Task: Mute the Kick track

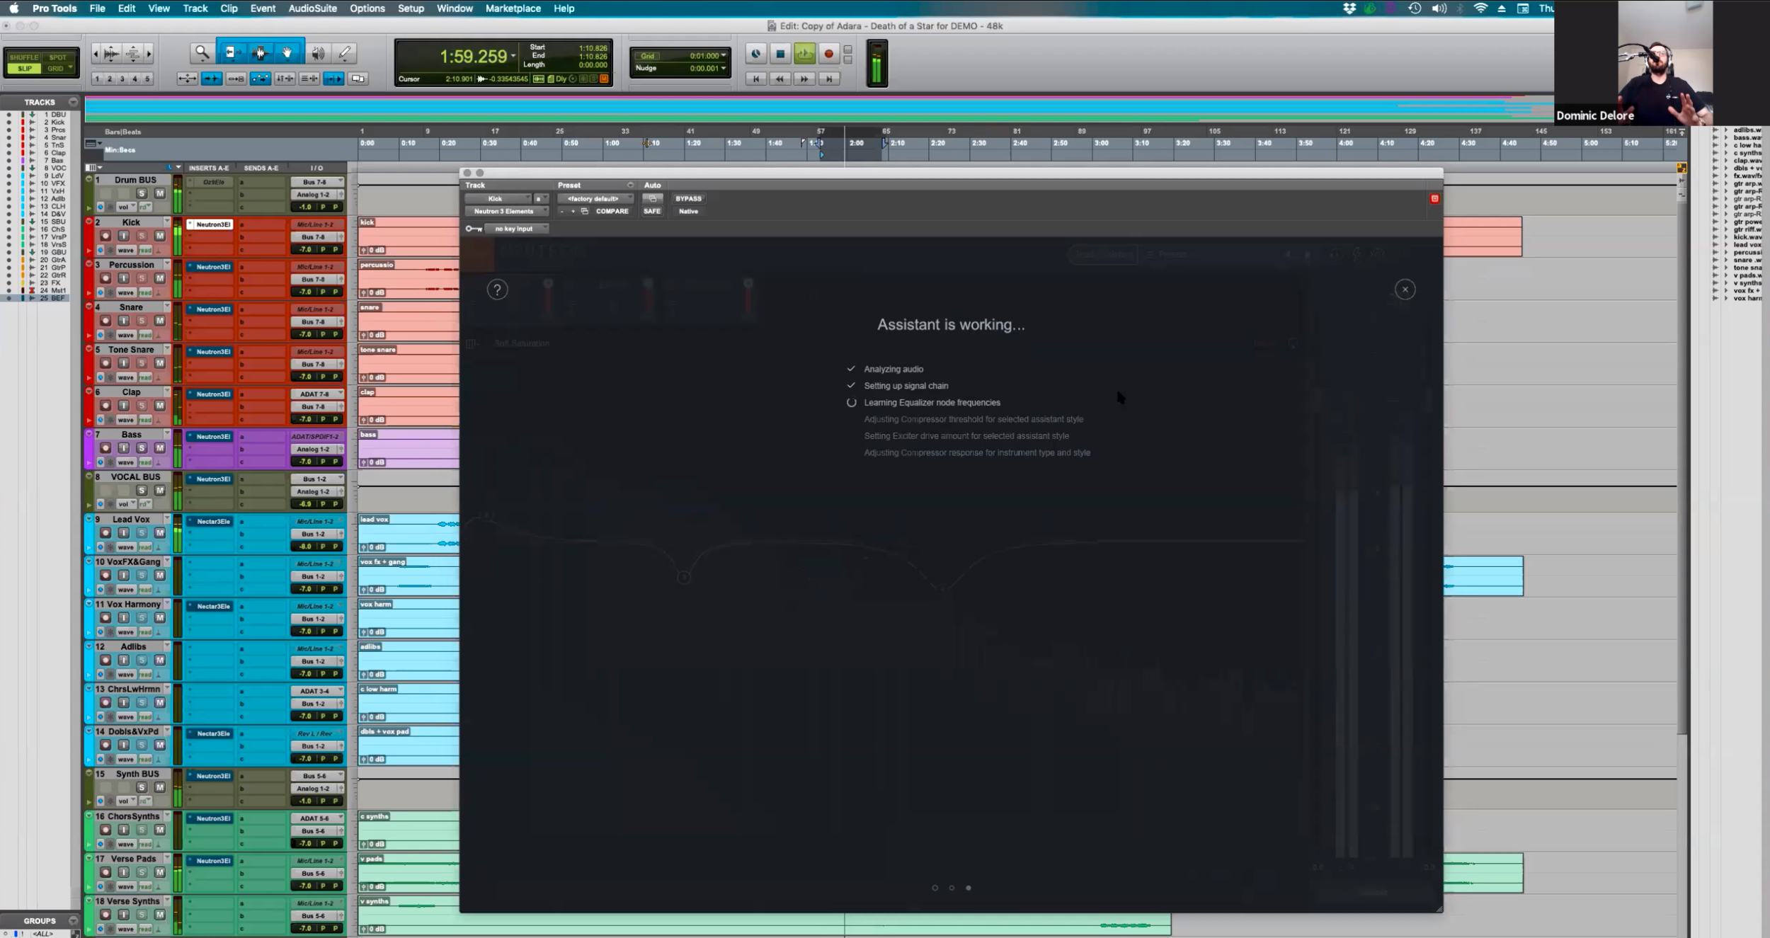Action: point(160,236)
